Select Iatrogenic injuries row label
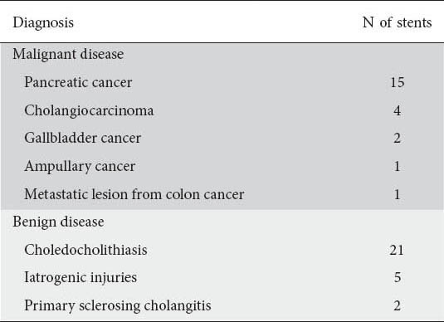This screenshot has height=322, width=444. coord(81,277)
